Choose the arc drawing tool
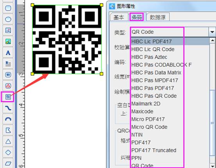The image size is (216, 168). click(8, 119)
